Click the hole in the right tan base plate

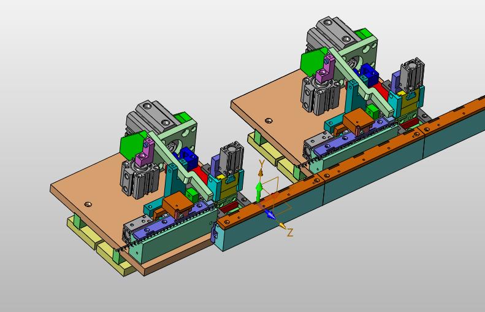click(x=269, y=120)
